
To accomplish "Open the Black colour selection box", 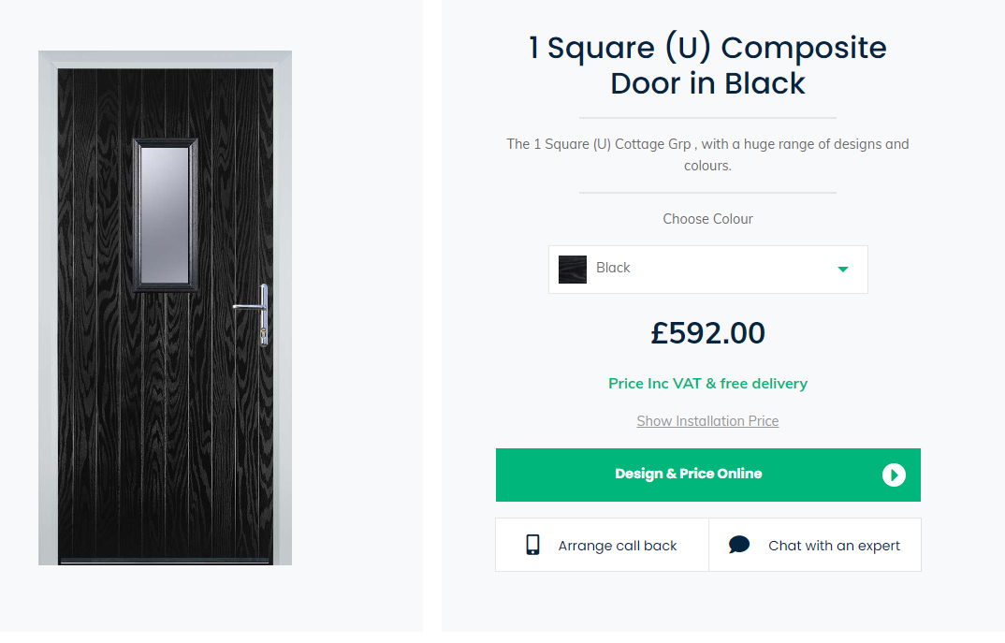I will point(707,270).
